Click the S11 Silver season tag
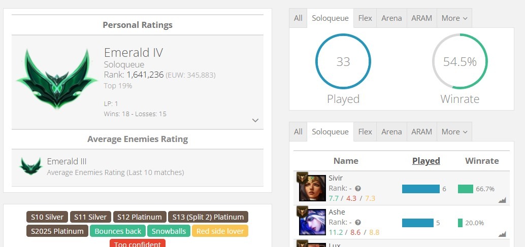 [90, 217]
